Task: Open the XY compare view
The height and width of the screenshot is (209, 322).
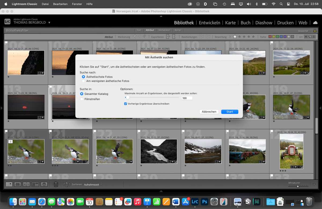Action: [26, 184]
